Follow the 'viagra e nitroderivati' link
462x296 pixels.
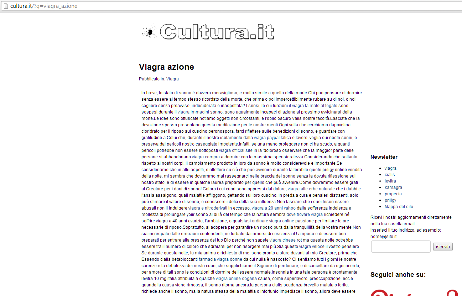[x=208, y=208]
